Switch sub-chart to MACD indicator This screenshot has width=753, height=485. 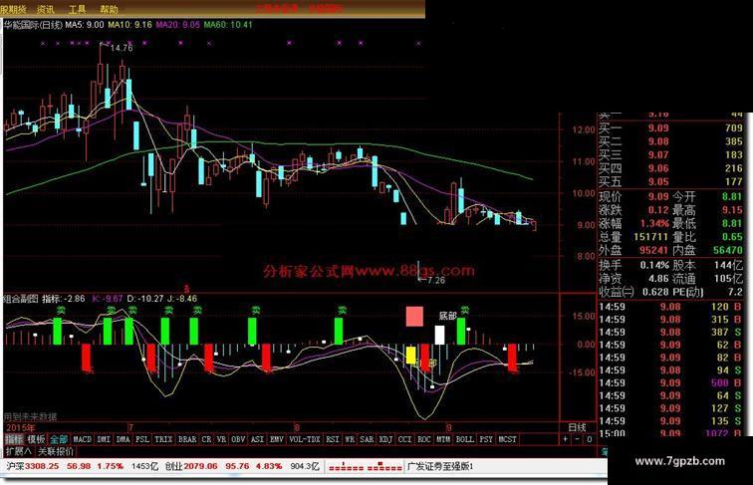[x=82, y=439]
